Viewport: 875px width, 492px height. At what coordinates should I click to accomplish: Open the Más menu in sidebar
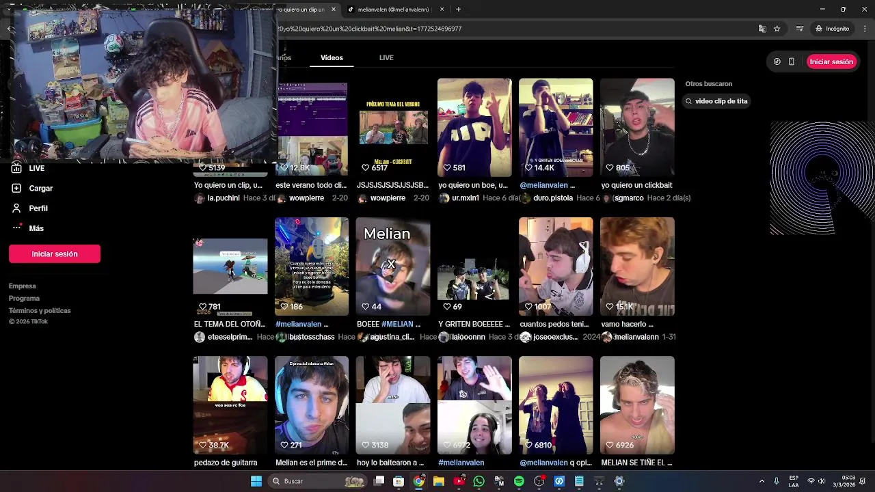tap(27, 228)
